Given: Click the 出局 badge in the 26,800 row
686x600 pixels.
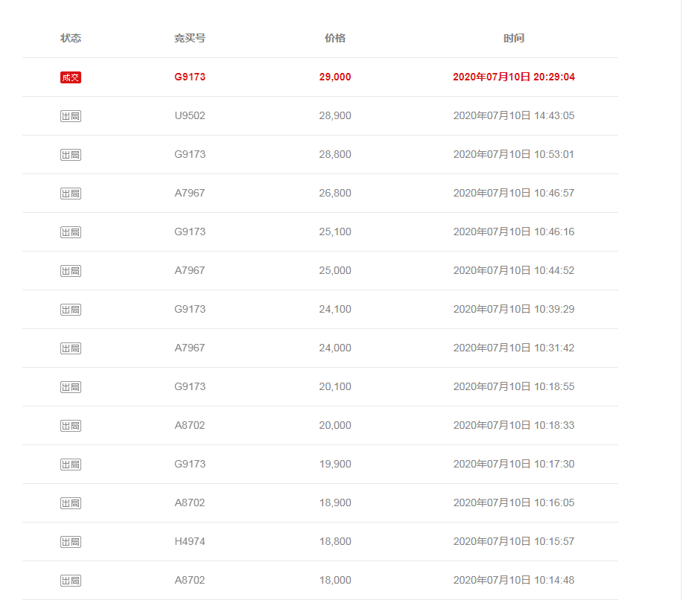Looking at the screenshot, I should (71, 194).
